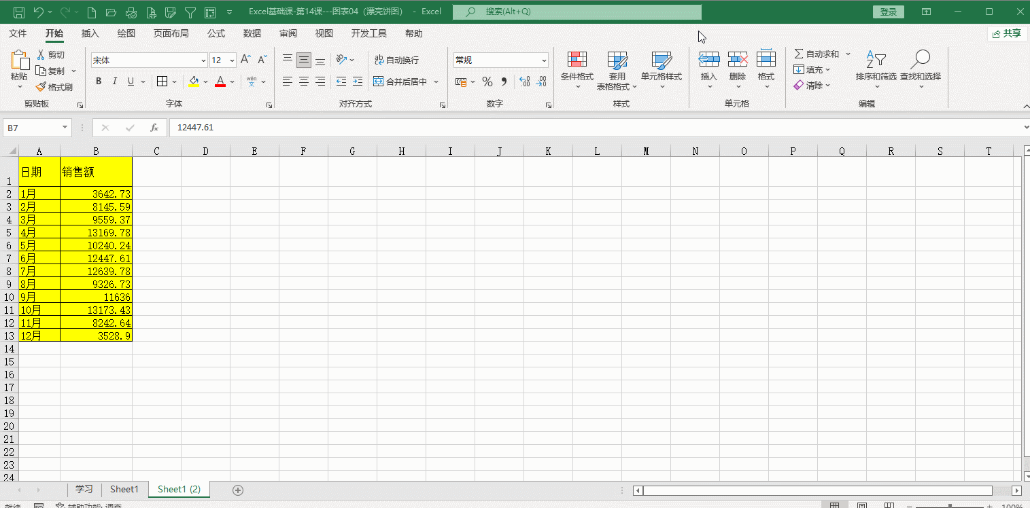Toggle top vertical alignment
1030x508 pixels.
[x=288, y=60]
